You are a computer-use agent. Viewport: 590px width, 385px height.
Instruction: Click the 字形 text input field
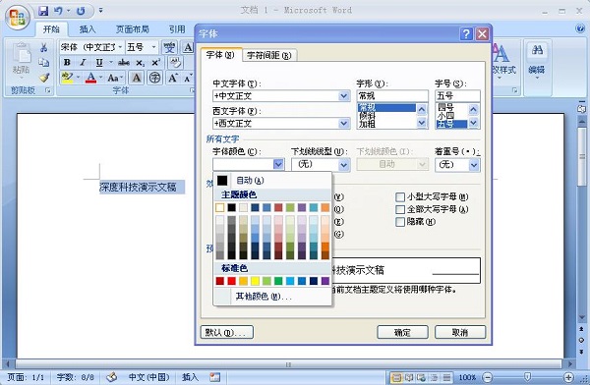click(392, 96)
